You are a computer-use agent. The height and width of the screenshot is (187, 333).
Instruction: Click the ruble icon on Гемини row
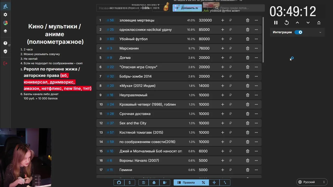[x=230, y=170]
